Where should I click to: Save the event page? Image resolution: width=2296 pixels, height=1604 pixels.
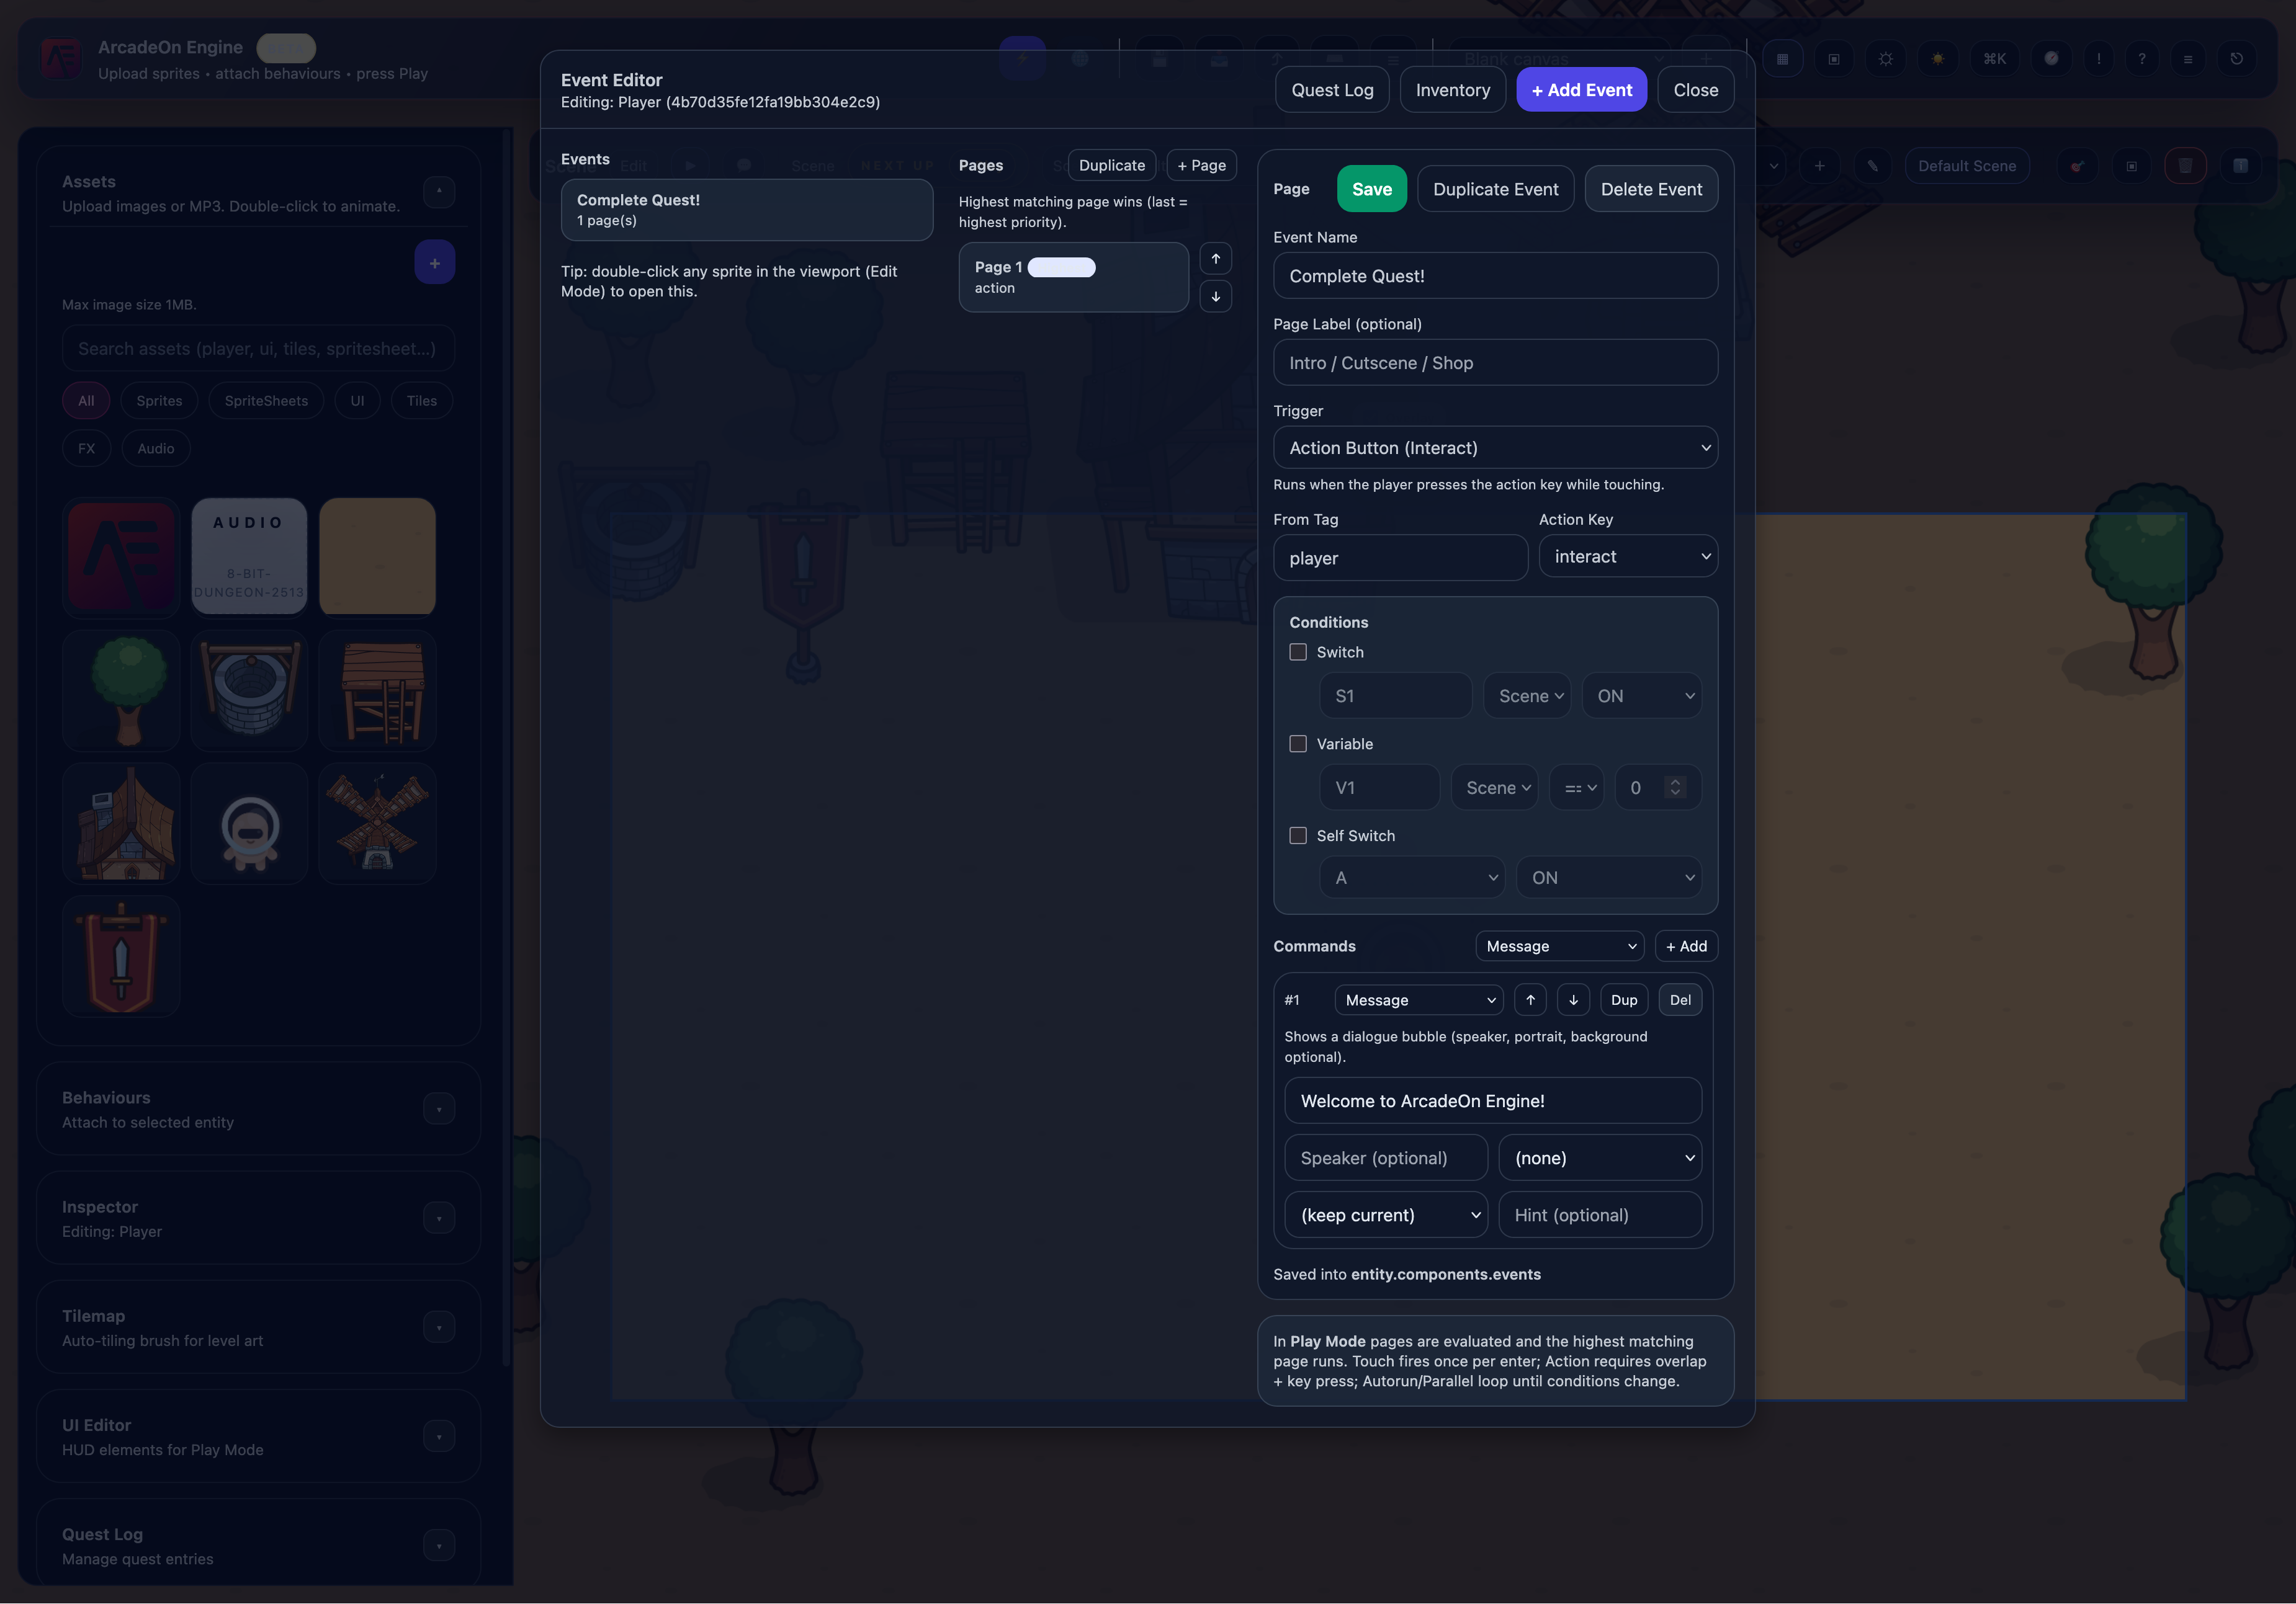pyautogui.click(x=1371, y=189)
